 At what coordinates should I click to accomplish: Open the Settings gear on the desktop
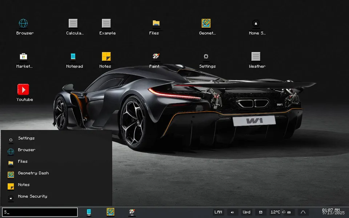click(206, 57)
